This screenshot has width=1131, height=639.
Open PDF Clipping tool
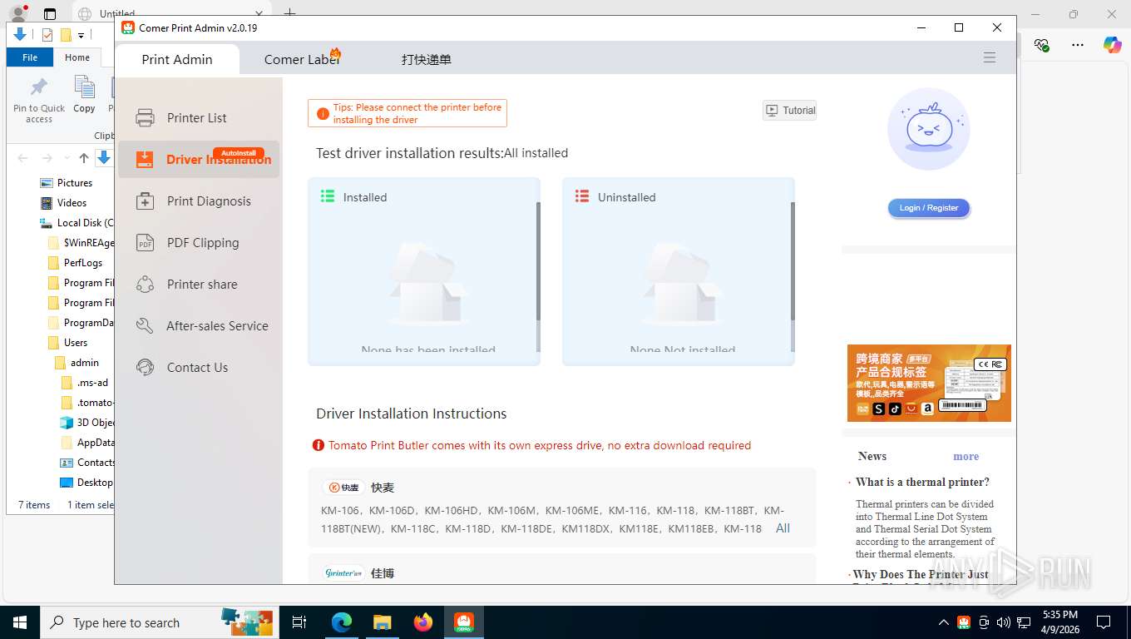point(198,243)
